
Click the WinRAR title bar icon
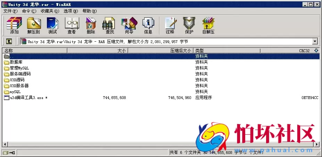click(5, 5)
